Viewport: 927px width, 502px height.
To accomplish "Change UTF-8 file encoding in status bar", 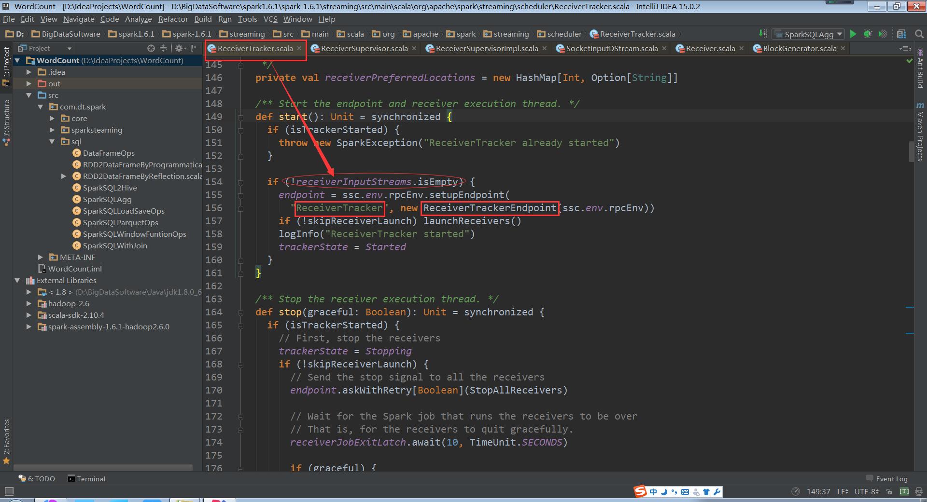I will [x=867, y=492].
